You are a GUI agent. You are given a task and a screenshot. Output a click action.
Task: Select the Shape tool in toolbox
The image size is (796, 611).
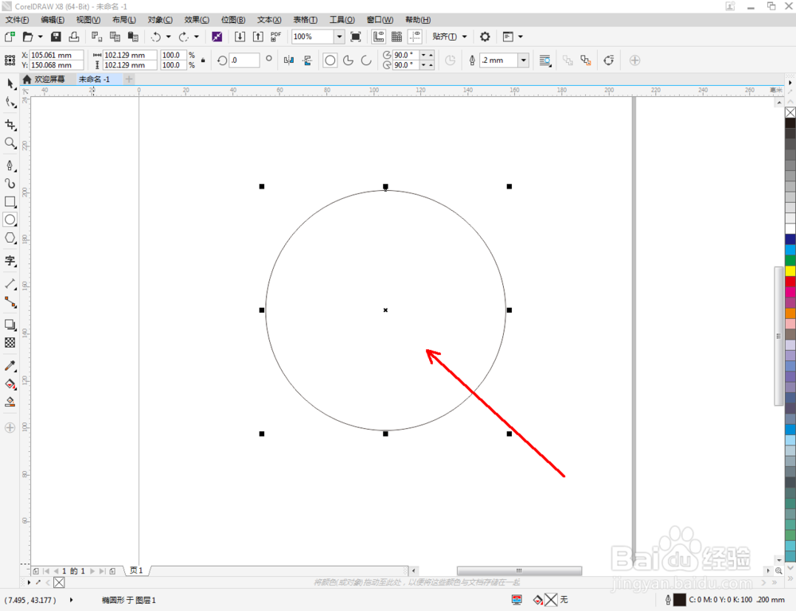[x=10, y=102]
